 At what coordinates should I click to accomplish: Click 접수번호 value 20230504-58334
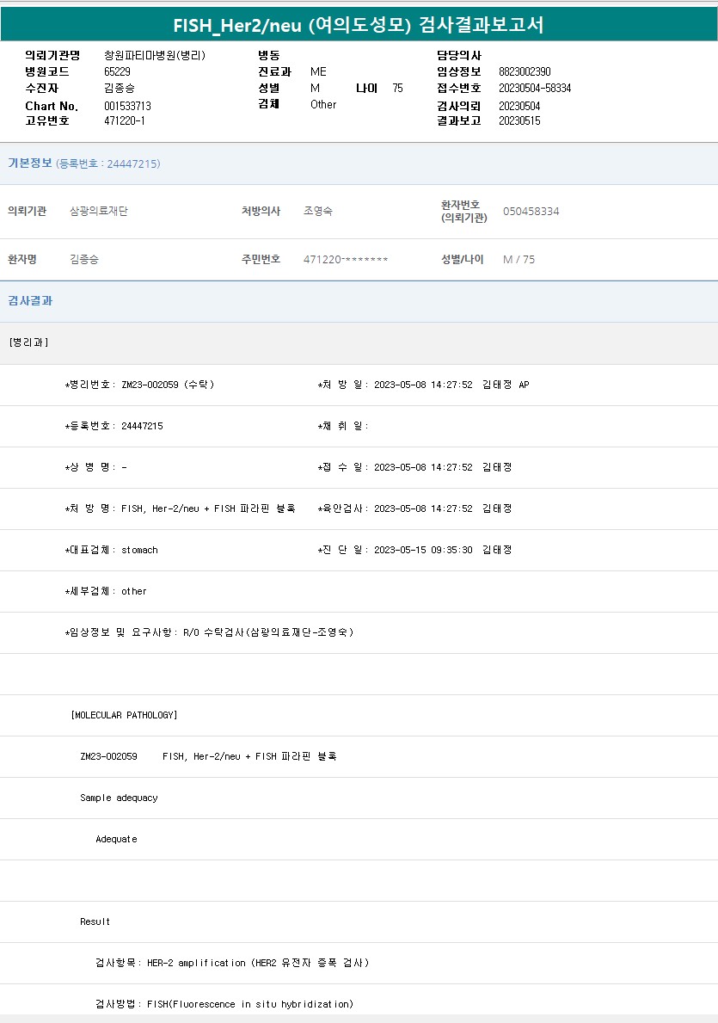point(535,88)
